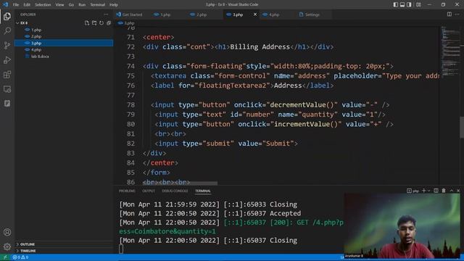
Task: Click the 3.php breadcrumb item
Action: tap(126, 23)
